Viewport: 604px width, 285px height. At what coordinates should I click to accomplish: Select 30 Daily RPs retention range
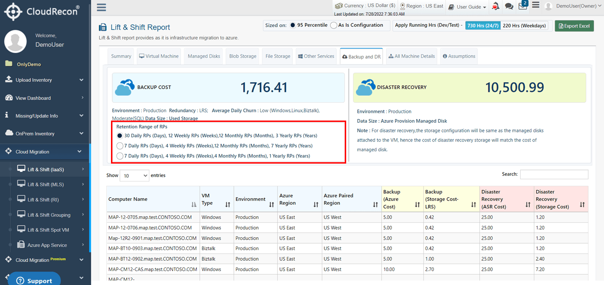pos(120,136)
